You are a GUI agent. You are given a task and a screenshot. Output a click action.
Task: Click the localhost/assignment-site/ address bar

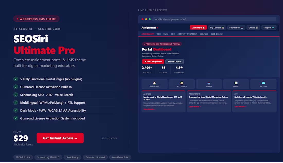coord(214,19)
